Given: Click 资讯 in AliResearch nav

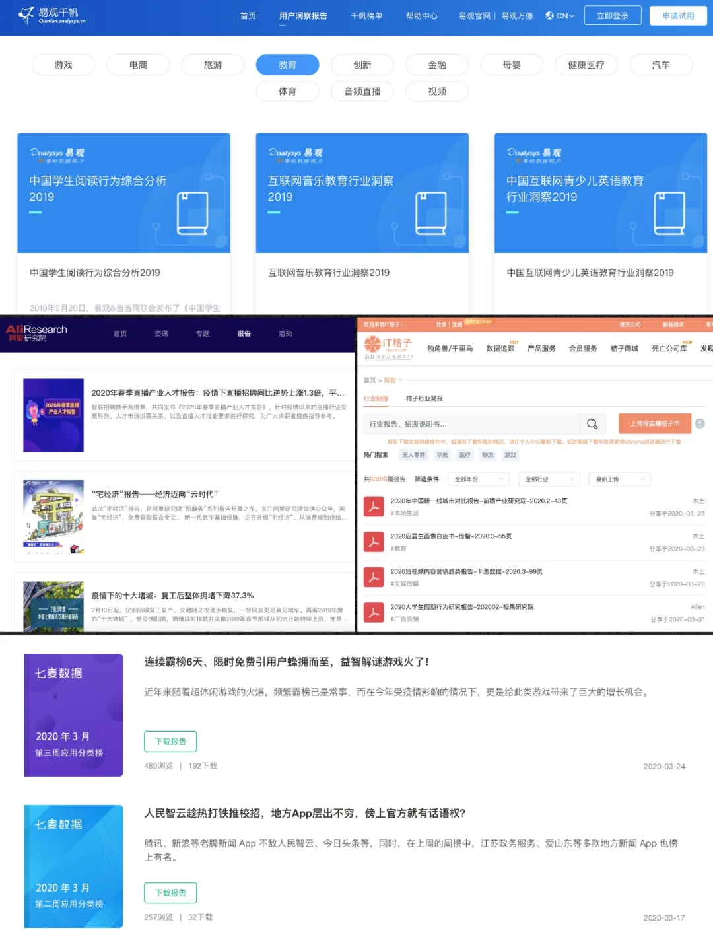Looking at the screenshot, I should pyautogui.click(x=161, y=334).
